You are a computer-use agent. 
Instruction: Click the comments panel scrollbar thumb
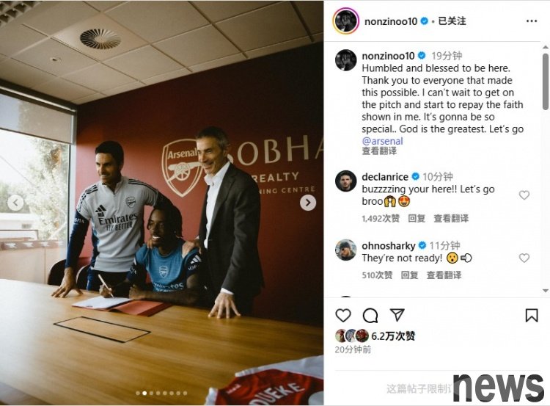[545, 81]
